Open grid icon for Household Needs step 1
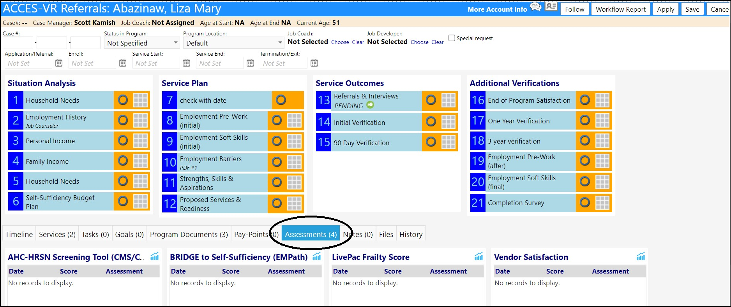The height and width of the screenshot is (307, 731). point(140,100)
